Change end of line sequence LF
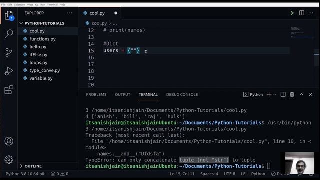This screenshot has height=180, width=320. [x=243, y=174]
